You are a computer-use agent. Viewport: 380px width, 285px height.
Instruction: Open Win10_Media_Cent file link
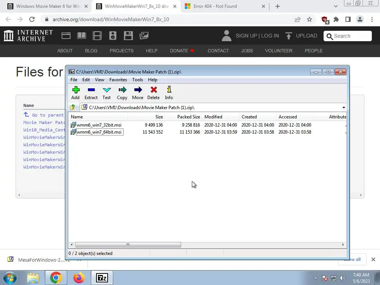click(x=44, y=130)
